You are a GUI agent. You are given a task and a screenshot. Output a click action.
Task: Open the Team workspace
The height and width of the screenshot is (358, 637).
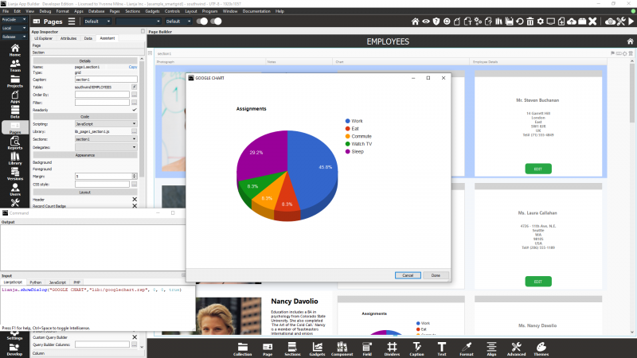click(14, 65)
